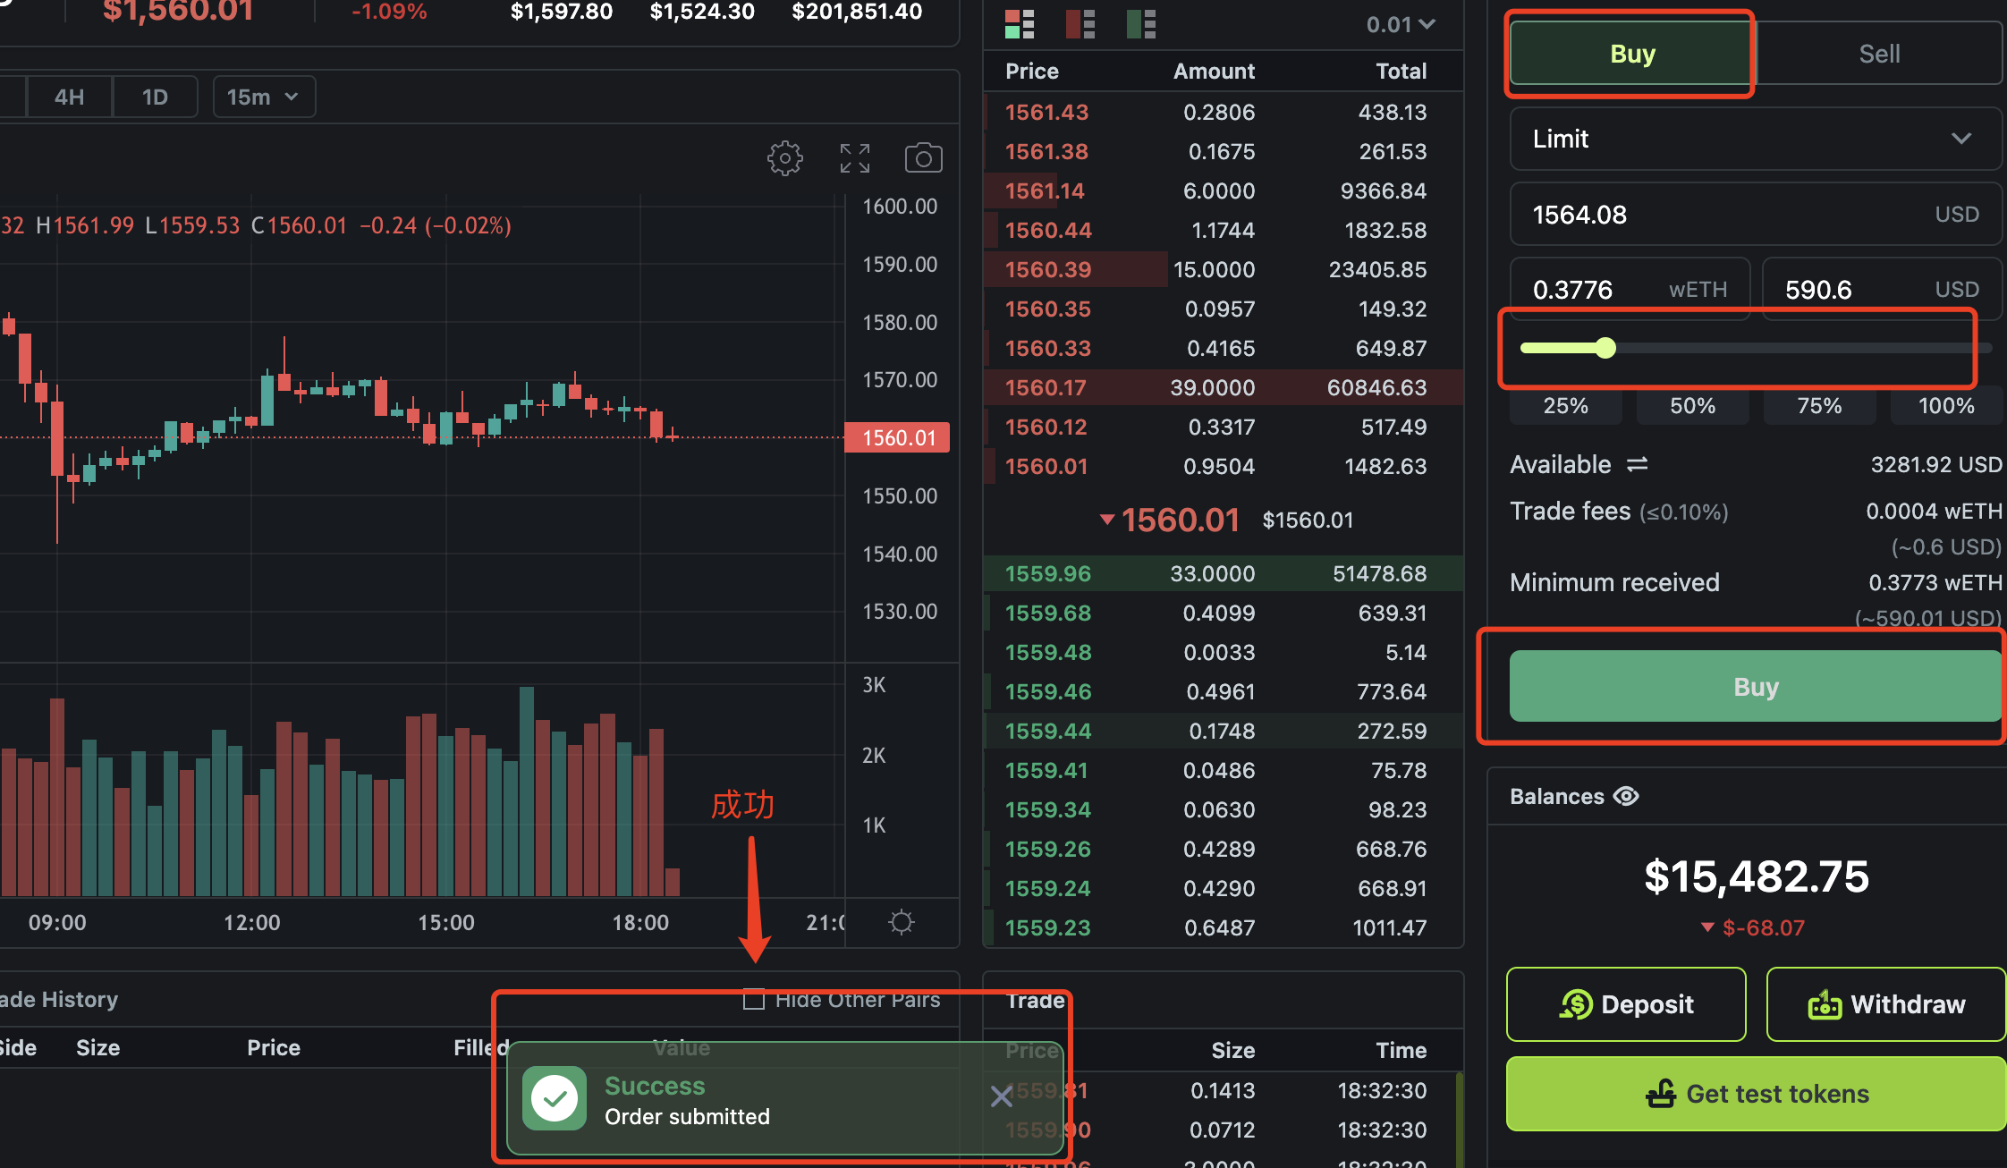Select bid price 1559.34 row
2007x1168 pixels.
coord(1223,809)
